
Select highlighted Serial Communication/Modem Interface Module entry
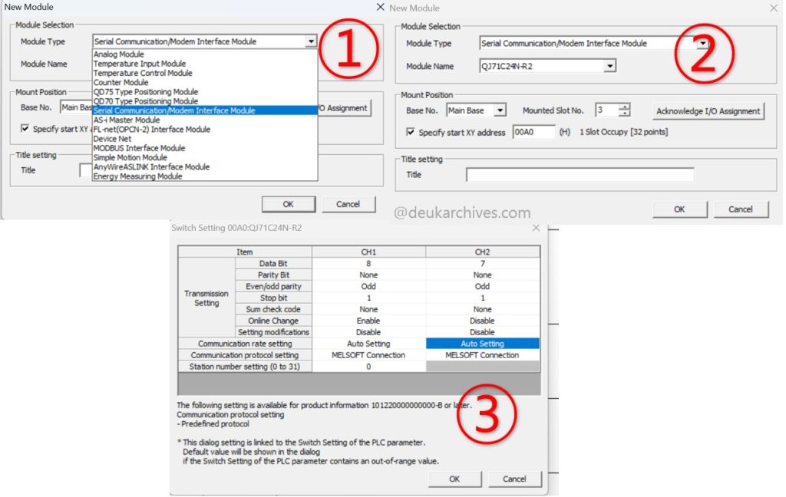pos(205,110)
